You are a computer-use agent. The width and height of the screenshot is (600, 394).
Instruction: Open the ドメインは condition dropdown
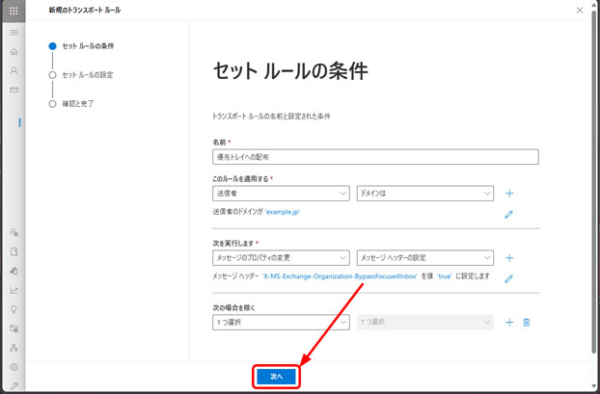tap(425, 194)
